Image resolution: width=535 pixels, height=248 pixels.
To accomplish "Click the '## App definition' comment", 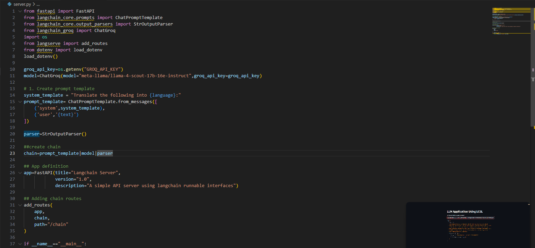I will pyautogui.click(x=46, y=166).
